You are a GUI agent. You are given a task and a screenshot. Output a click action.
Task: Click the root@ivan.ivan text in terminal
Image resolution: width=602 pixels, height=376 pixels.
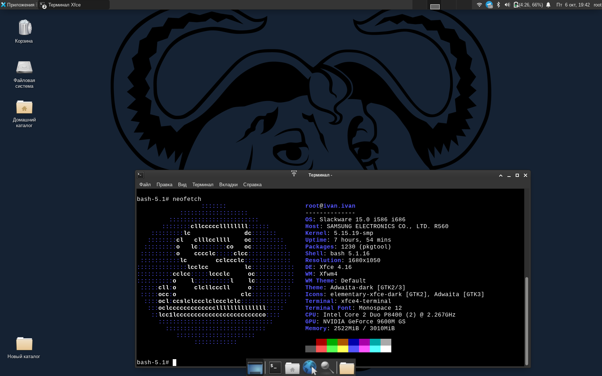point(330,206)
